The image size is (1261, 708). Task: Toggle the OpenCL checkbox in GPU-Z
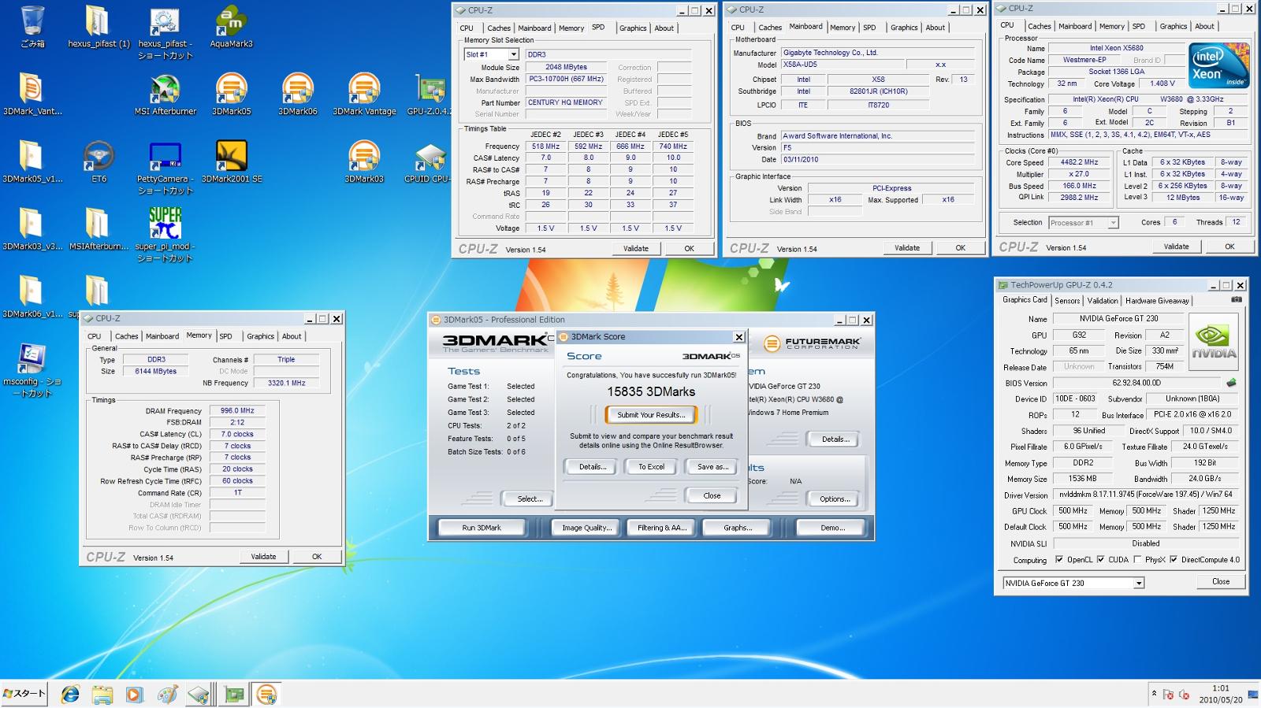(x=1059, y=560)
